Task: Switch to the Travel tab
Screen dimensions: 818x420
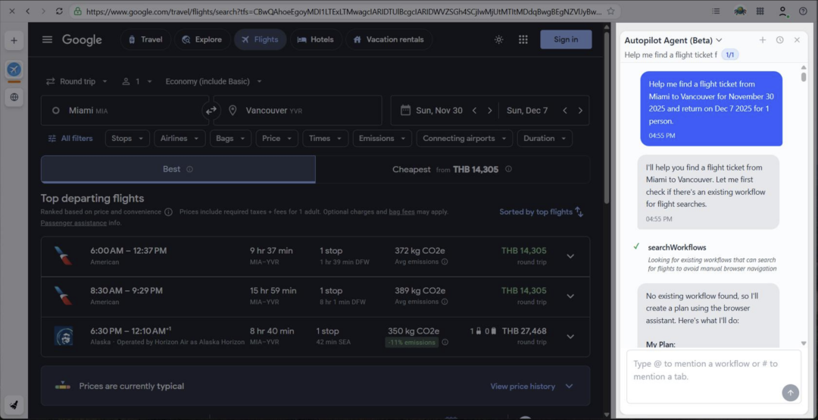Action: 145,39
